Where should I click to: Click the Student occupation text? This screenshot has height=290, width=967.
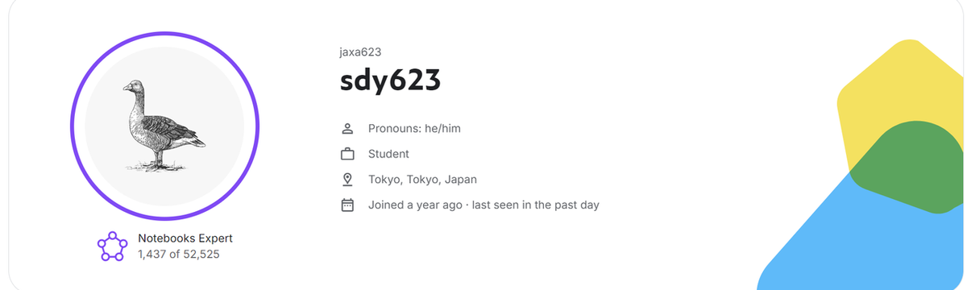pyautogui.click(x=388, y=154)
